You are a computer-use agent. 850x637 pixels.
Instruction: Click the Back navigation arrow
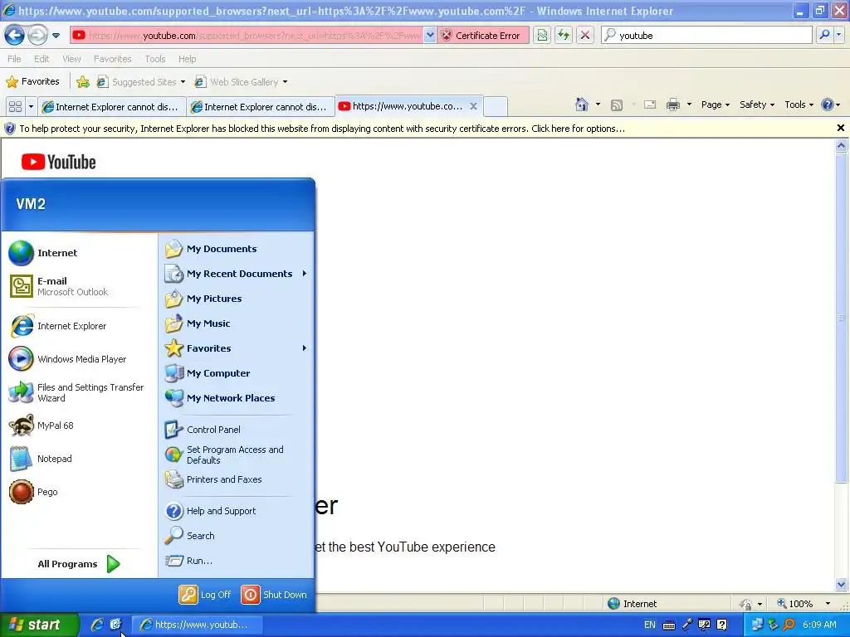click(x=15, y=36)
